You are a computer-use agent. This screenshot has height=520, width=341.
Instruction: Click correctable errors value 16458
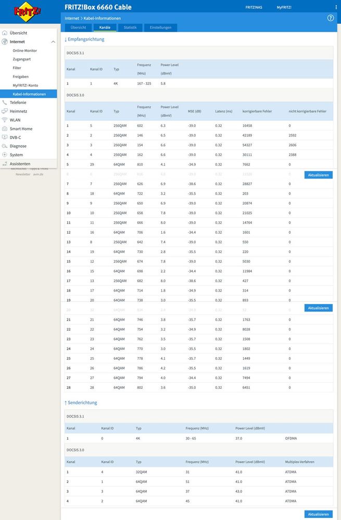point(247,125)
